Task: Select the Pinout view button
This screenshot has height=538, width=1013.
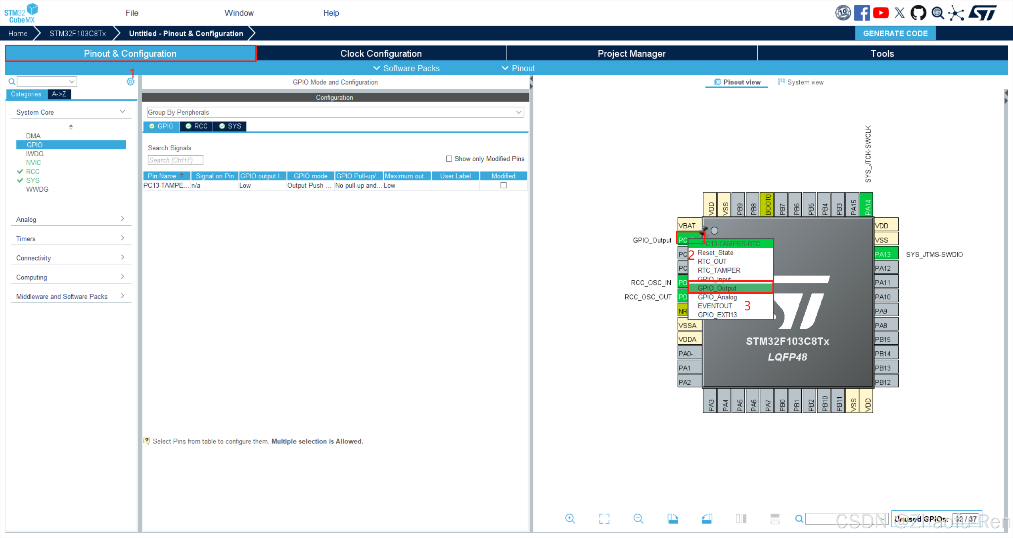Action: 737,82
